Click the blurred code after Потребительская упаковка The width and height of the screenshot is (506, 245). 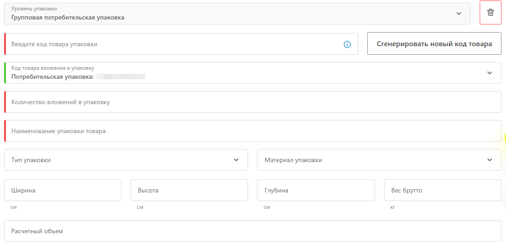(x=120, y=77)
